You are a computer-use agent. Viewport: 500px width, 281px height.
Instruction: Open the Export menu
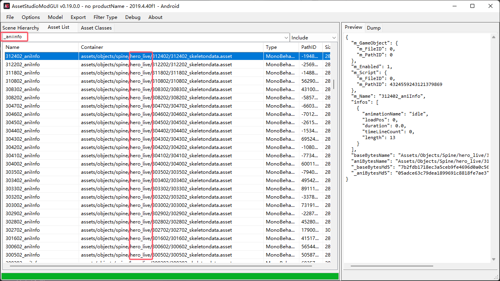click(x=78, y=17)
